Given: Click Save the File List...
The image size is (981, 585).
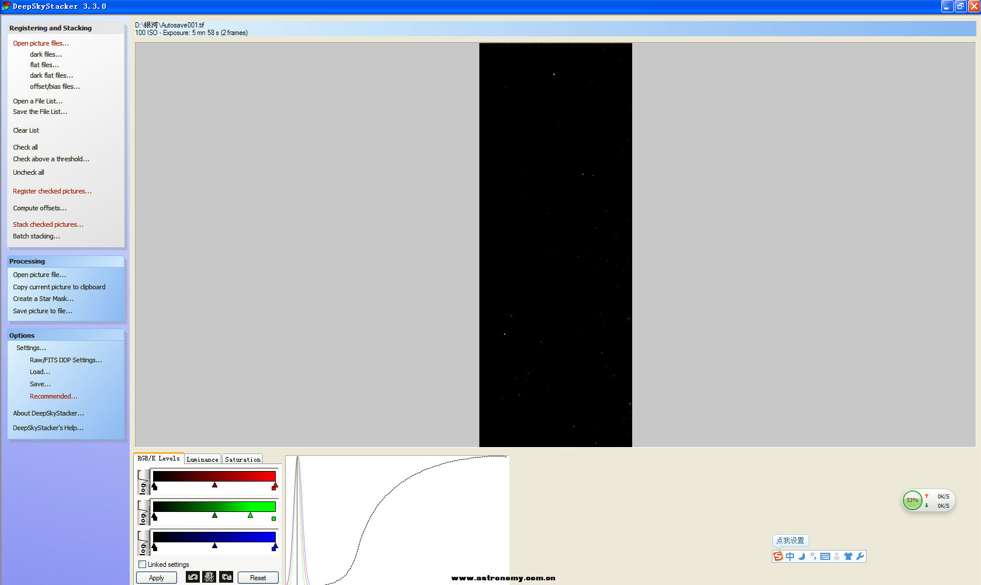Looking at the screenshot, I should point(40,112).
